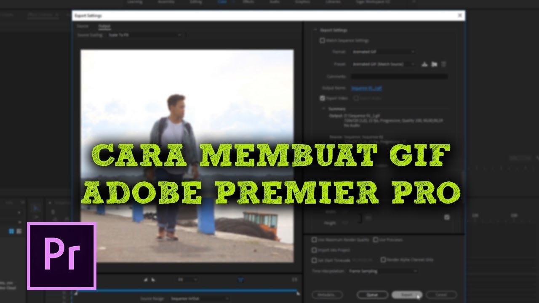Viewport: 539px width, 303px height.
Task: Uncheck the Export Video checkbox
Action: coord(323,98)
